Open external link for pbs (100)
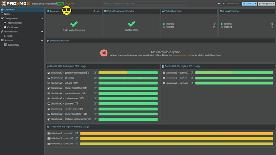276x155 pixels. click(95, 77)
